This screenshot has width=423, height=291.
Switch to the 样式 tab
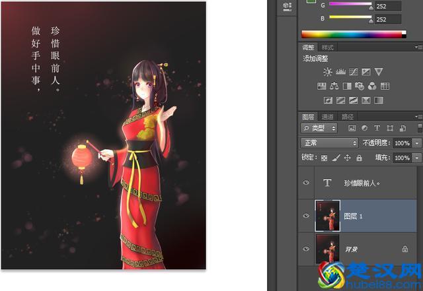328,48
